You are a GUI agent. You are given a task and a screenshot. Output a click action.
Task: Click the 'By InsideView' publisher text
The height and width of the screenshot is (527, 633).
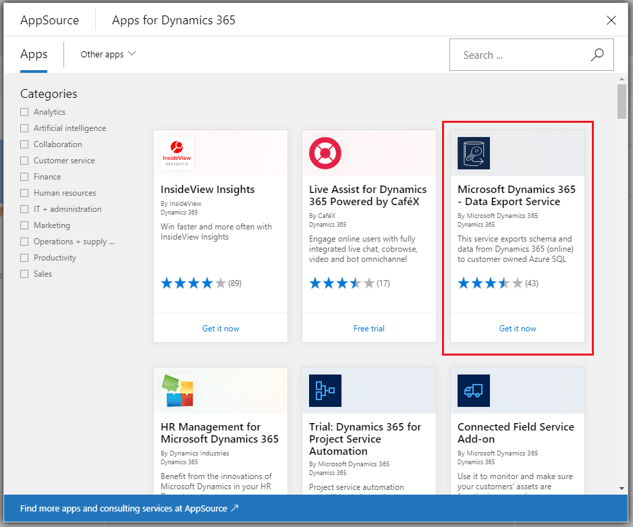[181, 204]
